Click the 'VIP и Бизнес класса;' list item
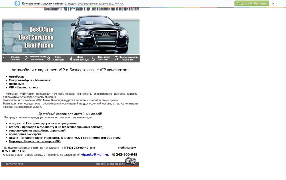This screenshot has width=286, height=180. point(24,87)
